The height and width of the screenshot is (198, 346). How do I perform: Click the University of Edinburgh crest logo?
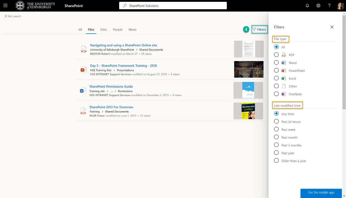pyautogui.click(x=20, y=5)
